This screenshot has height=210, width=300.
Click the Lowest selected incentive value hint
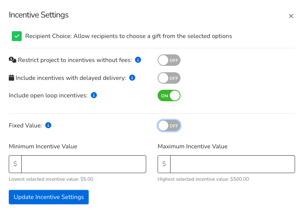click(x=51, y=179)
